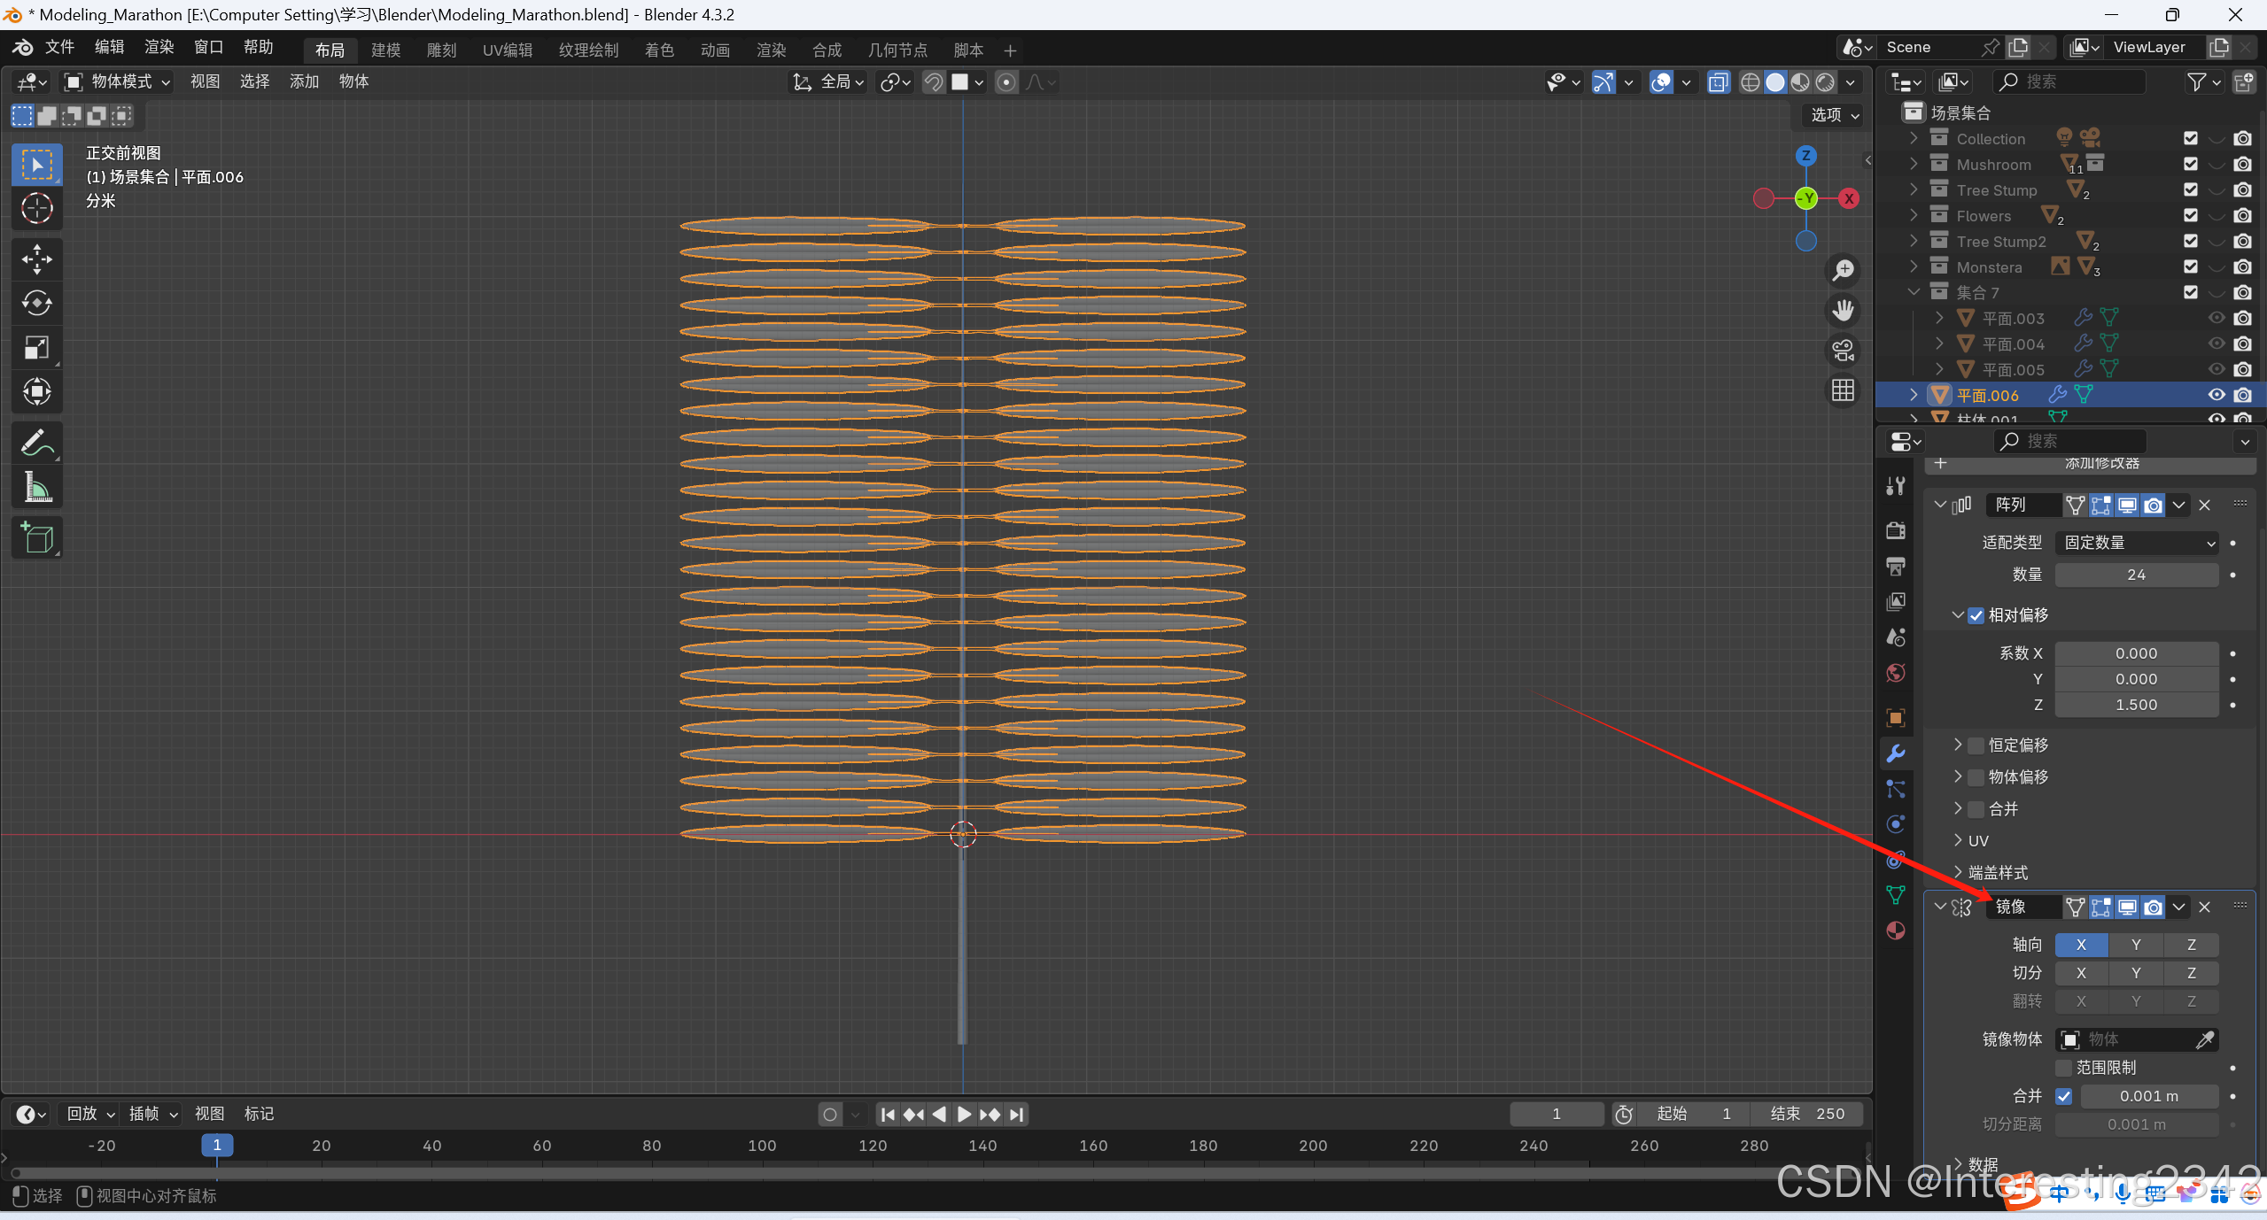Open the 适配类型 固定数量 dropdown

pyautogui.click(x=2136, y=543)
